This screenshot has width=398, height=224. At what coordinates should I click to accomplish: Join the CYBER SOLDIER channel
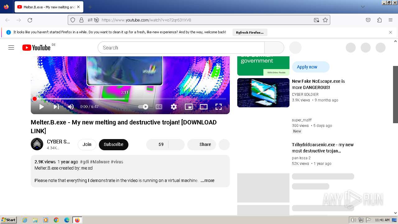(x=87, y=144)
